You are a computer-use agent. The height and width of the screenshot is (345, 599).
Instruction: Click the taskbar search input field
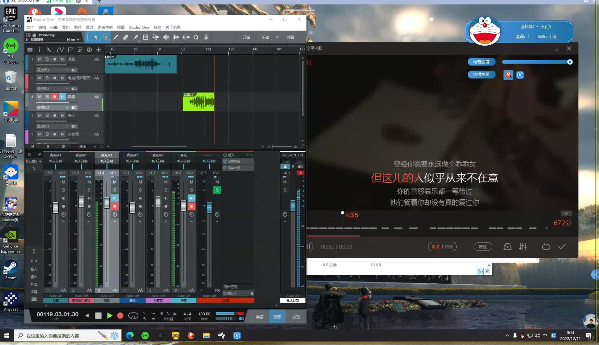tap(68, 336)
